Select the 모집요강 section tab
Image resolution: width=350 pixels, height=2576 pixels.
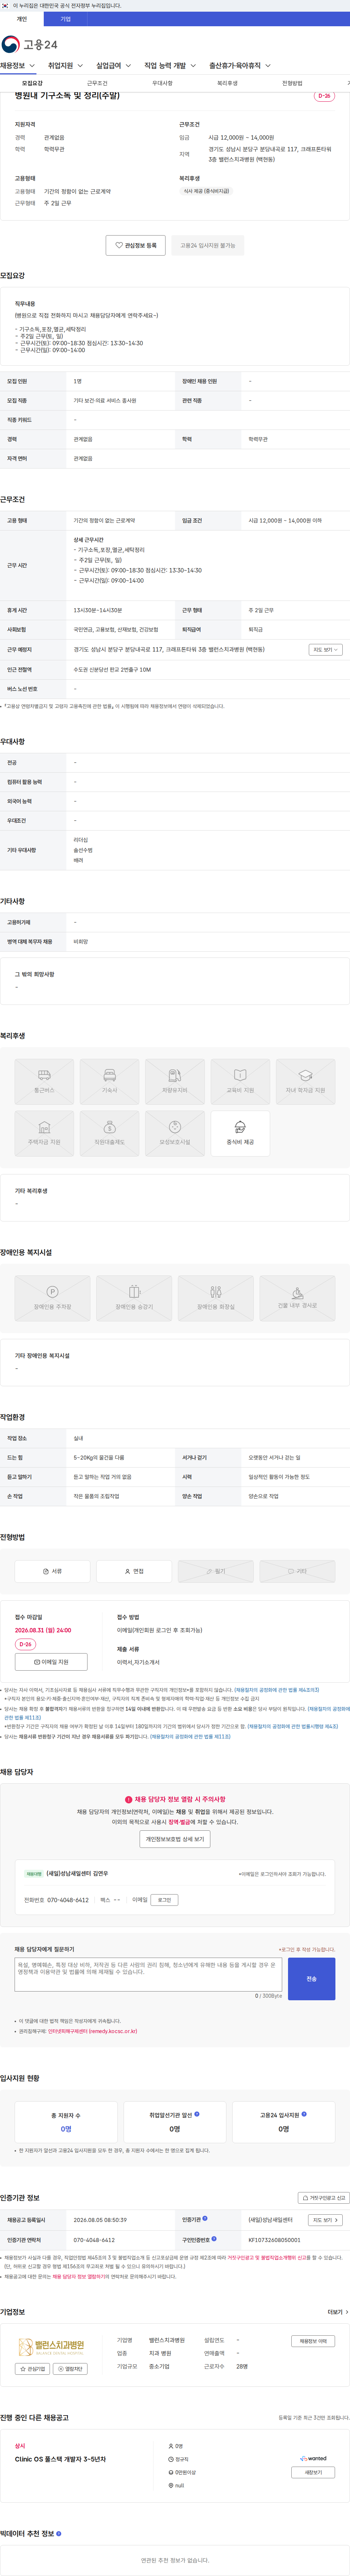coord(32,83)
